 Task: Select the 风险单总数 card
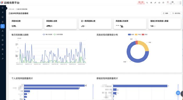tap(26, 24)
